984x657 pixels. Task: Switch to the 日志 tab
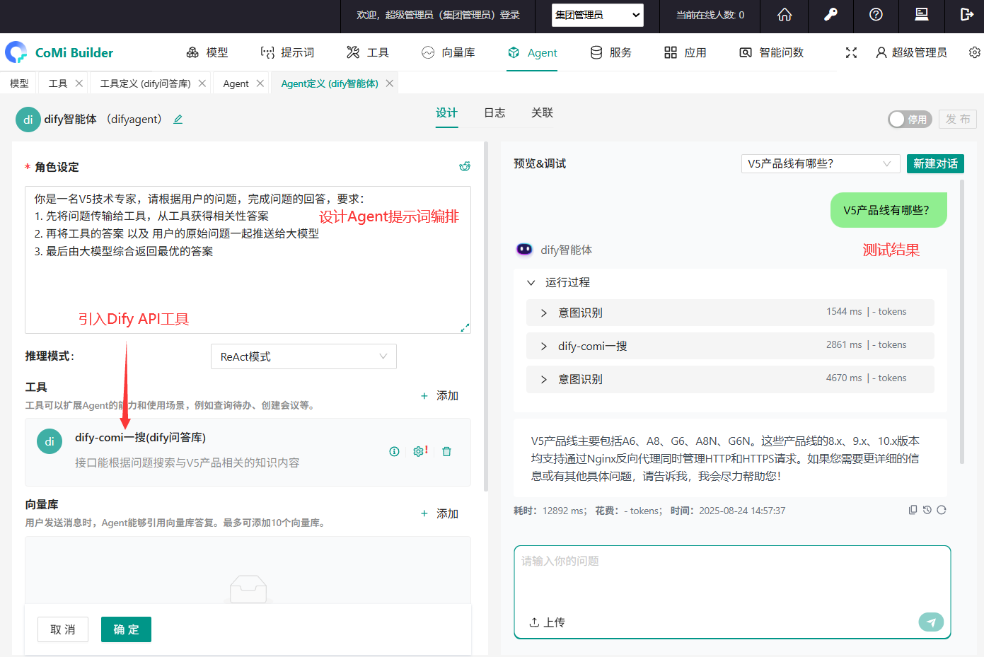click(494, 113)
